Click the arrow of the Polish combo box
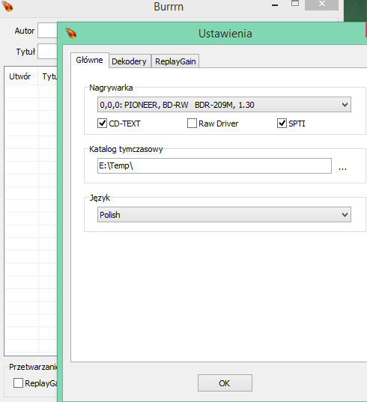 point(345,215)
